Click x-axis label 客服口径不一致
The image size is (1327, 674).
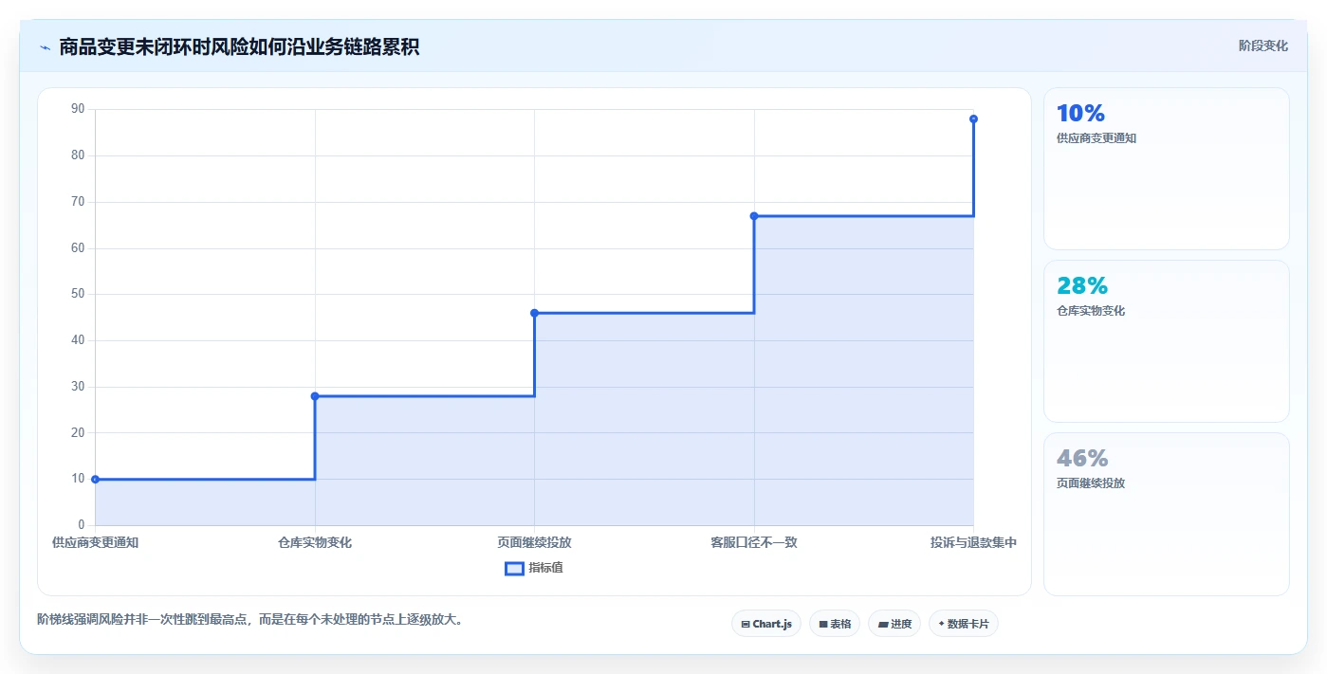754,543
